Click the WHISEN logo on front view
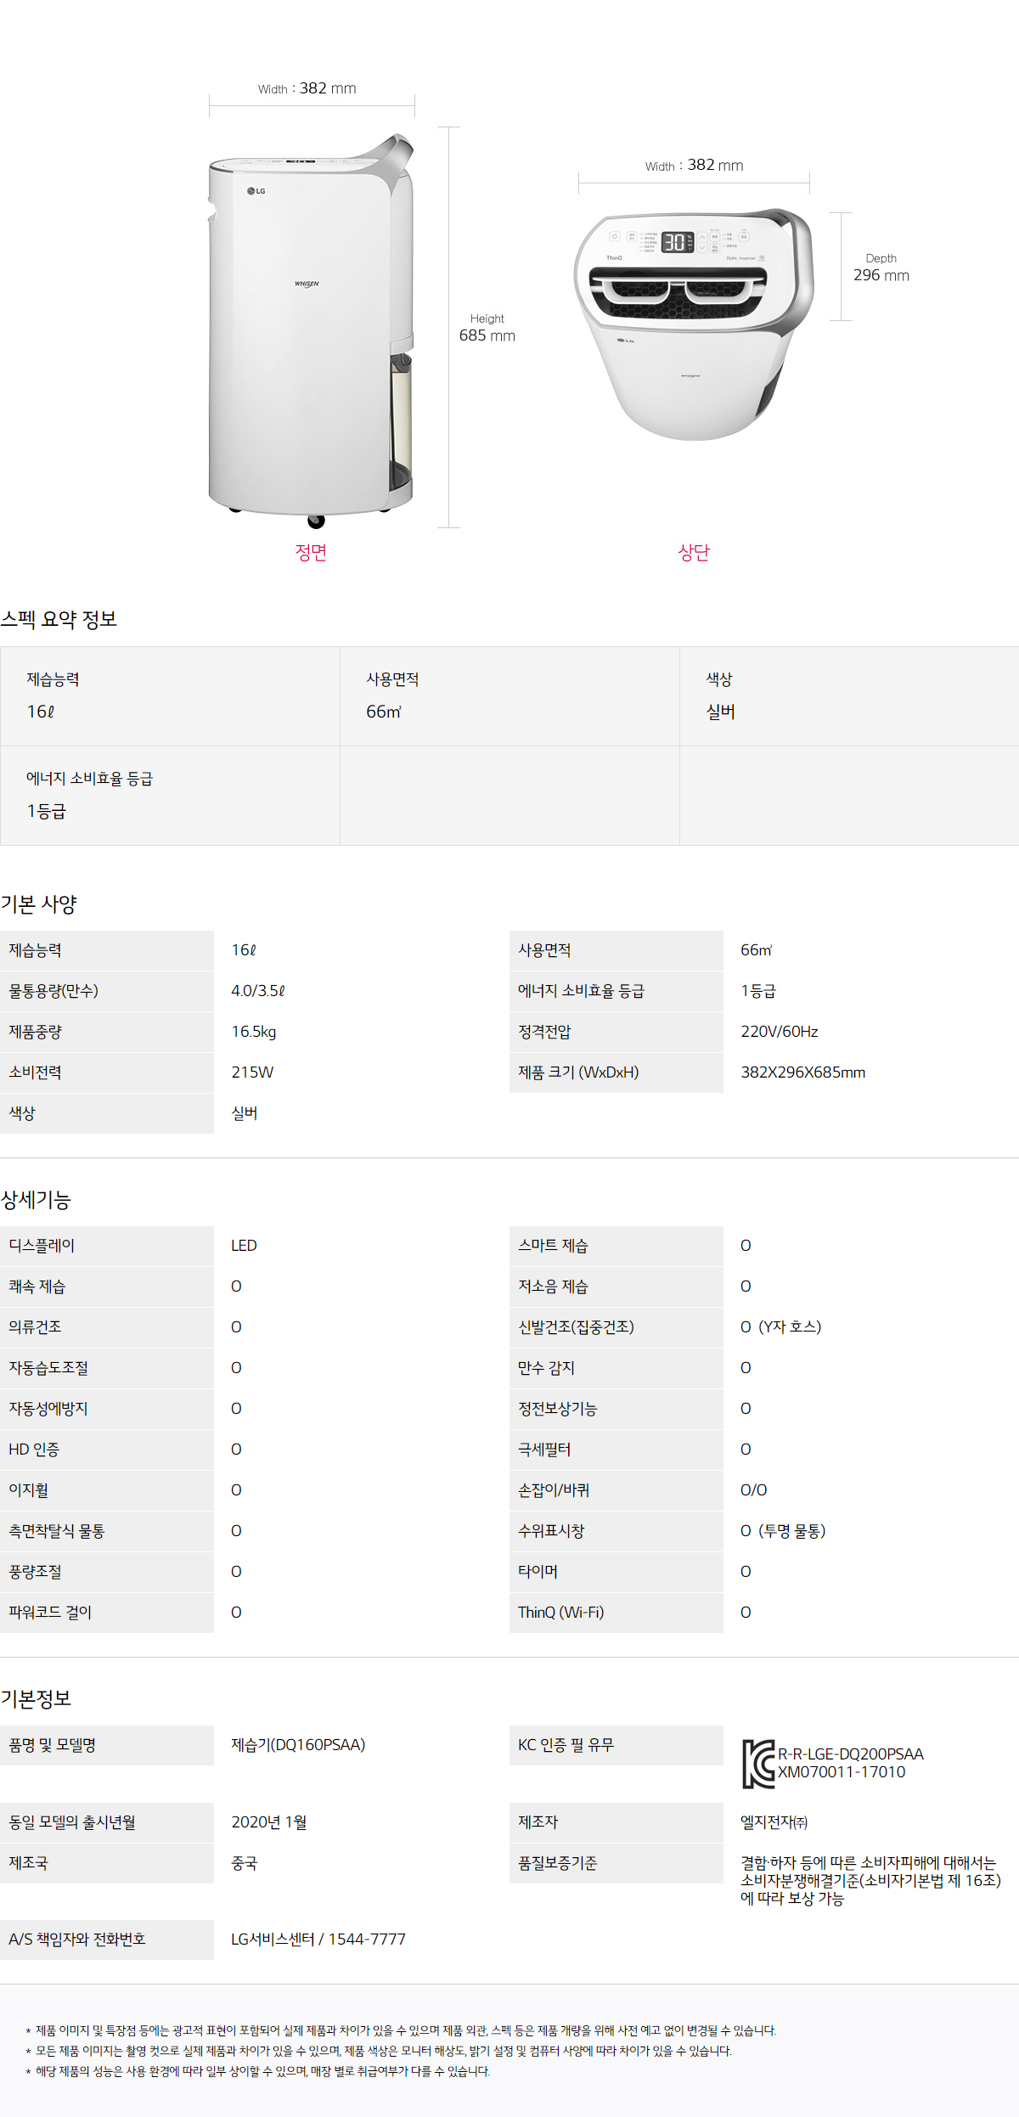This screenshot has height=2117, width=1019. [x=307, y=284]
